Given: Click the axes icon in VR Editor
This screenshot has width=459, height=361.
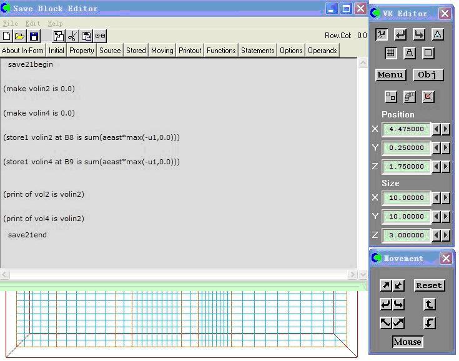Looking at the screenshot, I should (382, 35).
